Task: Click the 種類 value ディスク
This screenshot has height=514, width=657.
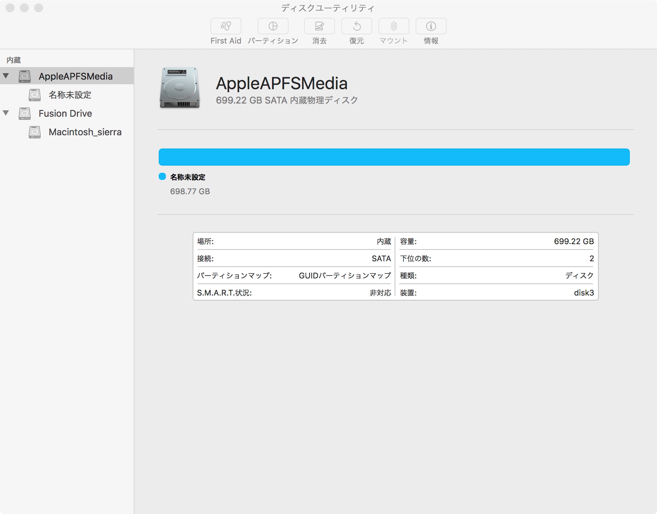Action: 579,276
